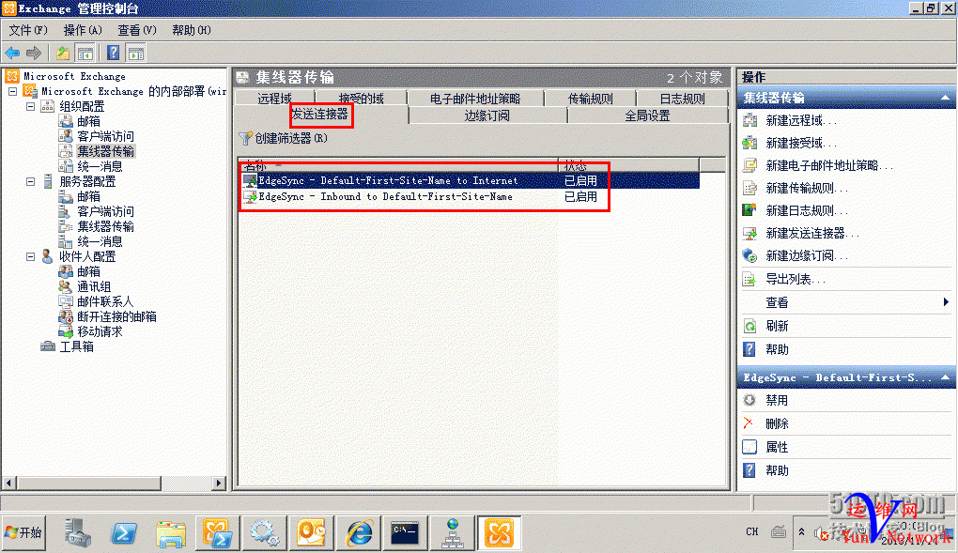This screenshot has width=958, height=553.
Task: Switch to the 接受的域 tab
Action: pyautogui.click(x=361, y=99)
